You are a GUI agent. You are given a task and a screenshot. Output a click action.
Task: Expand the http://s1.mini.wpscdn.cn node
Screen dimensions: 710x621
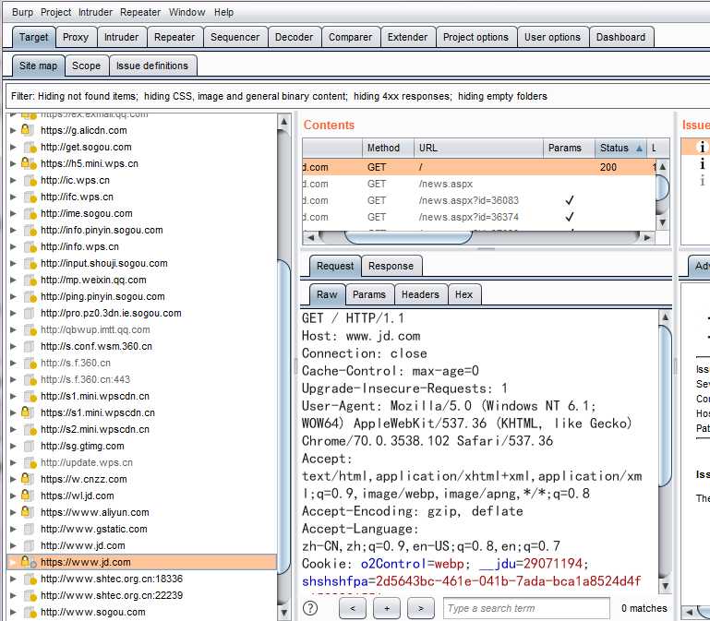(13, 396)
